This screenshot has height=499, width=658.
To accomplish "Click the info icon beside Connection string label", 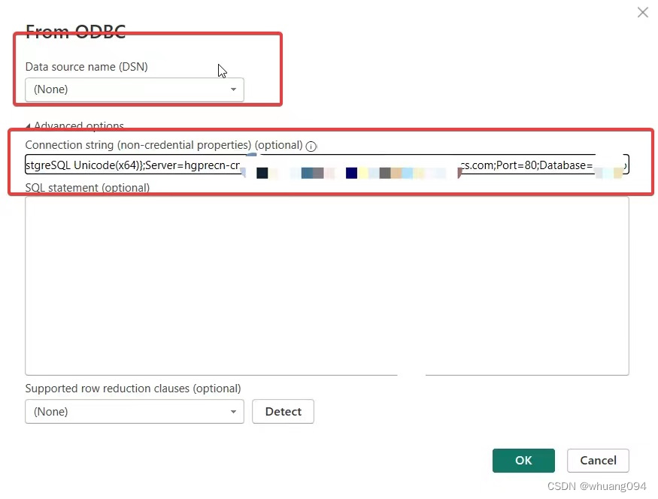I will pyautogui.click(x=311, y=146).
